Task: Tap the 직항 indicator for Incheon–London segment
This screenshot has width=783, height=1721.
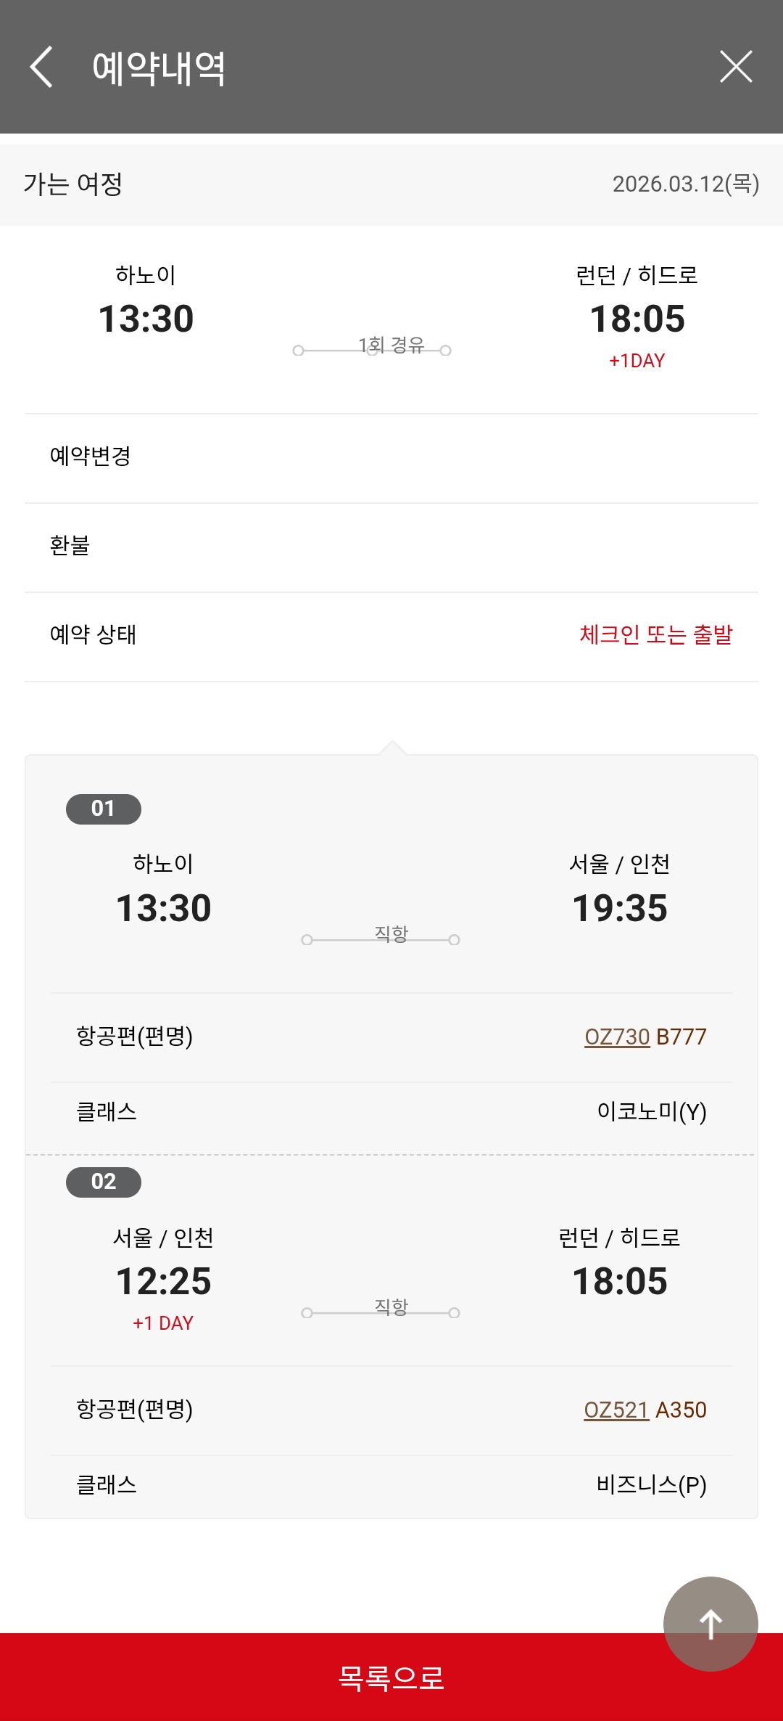Action: pyautogui.click(x=391, y=1308)
